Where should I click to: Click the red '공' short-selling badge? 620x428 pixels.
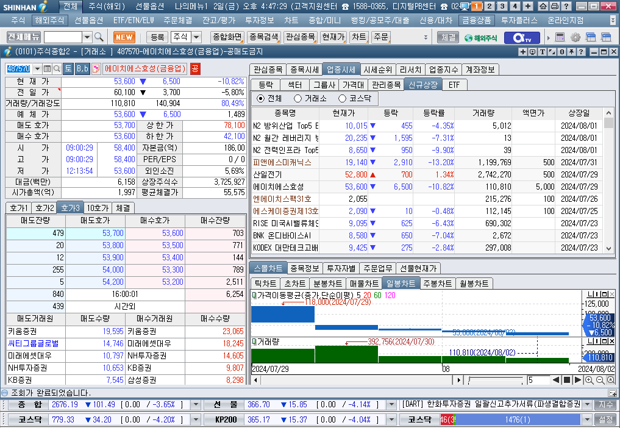click(195, 69)
